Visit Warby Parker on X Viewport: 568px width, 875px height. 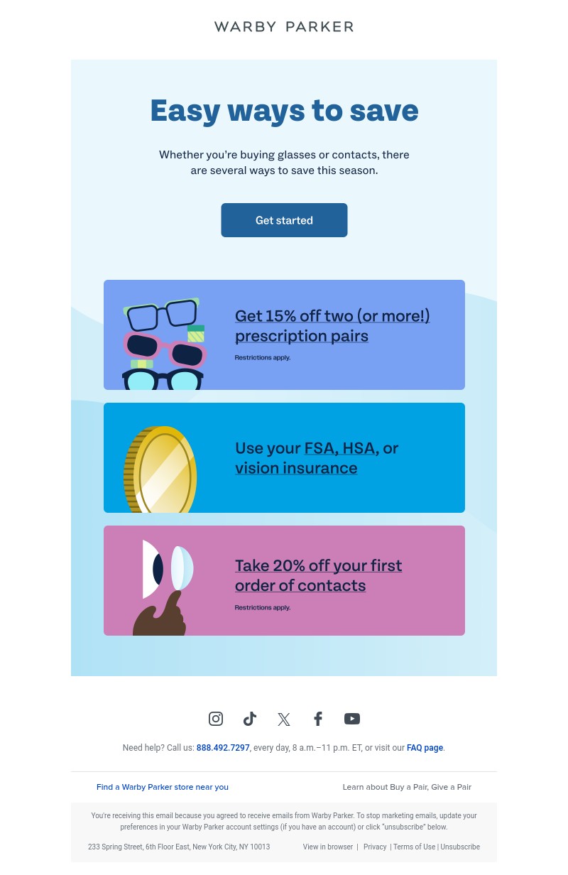[x=284, y=719]
